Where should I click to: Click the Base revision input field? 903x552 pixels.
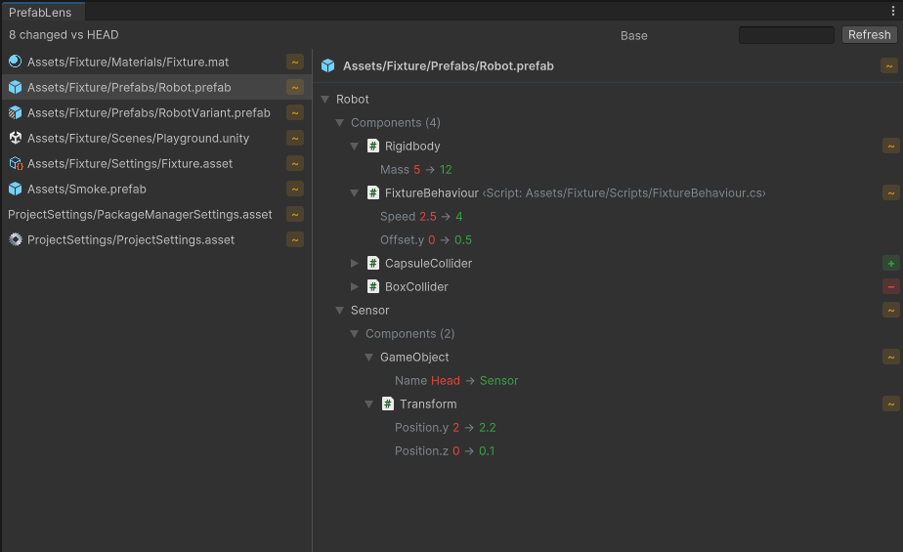[786, 35]
